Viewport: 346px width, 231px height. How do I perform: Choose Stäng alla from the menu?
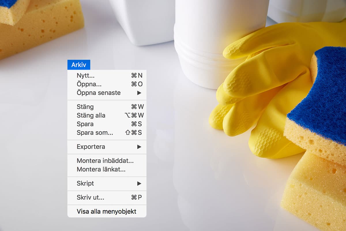point(107,115)
